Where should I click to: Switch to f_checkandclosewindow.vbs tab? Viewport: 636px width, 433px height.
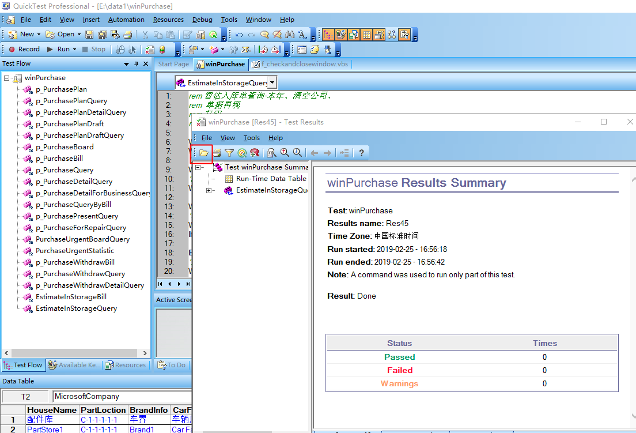(x=300, y=64)
